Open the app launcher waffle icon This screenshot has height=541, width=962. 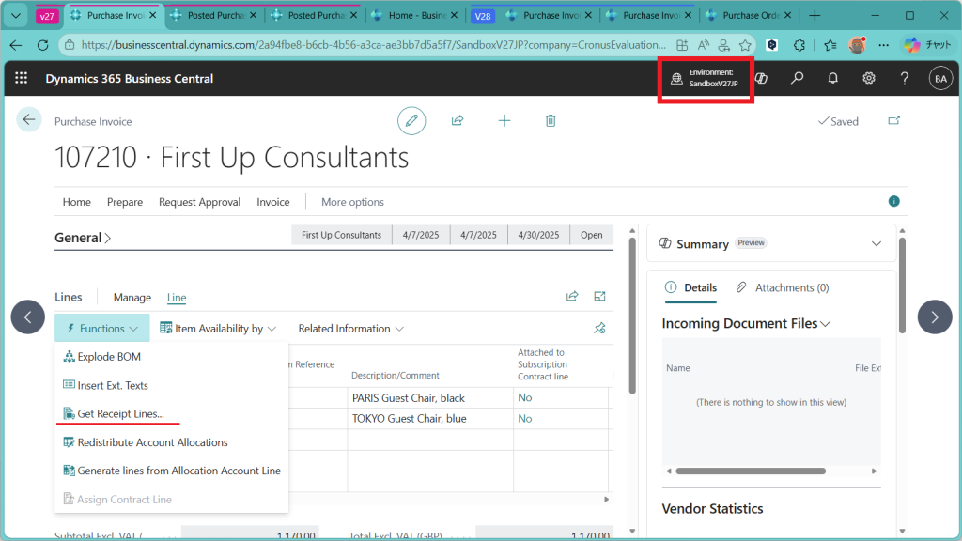tap(22, 79)
